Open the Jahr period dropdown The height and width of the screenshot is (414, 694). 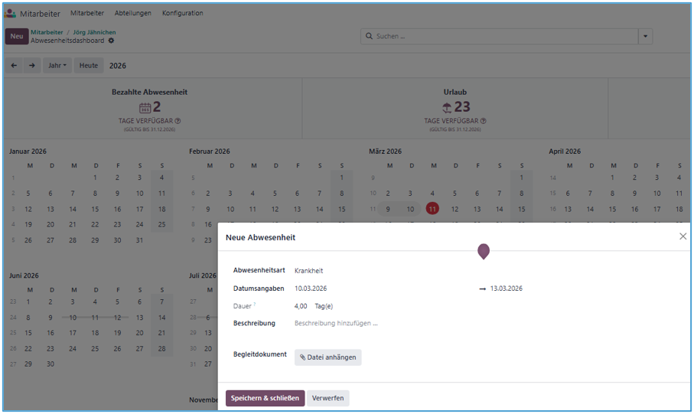[x=57, y=66]
